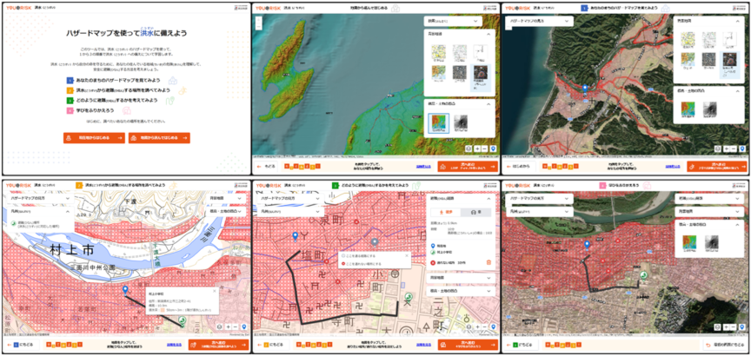Click the 現在地からはじめる button

click(x=94, y=138)
